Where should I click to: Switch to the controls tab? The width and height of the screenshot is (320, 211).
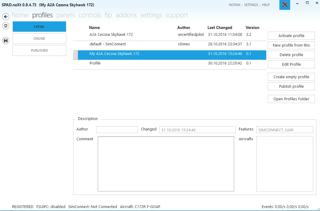pyautogui.click(x=90, y=15)
